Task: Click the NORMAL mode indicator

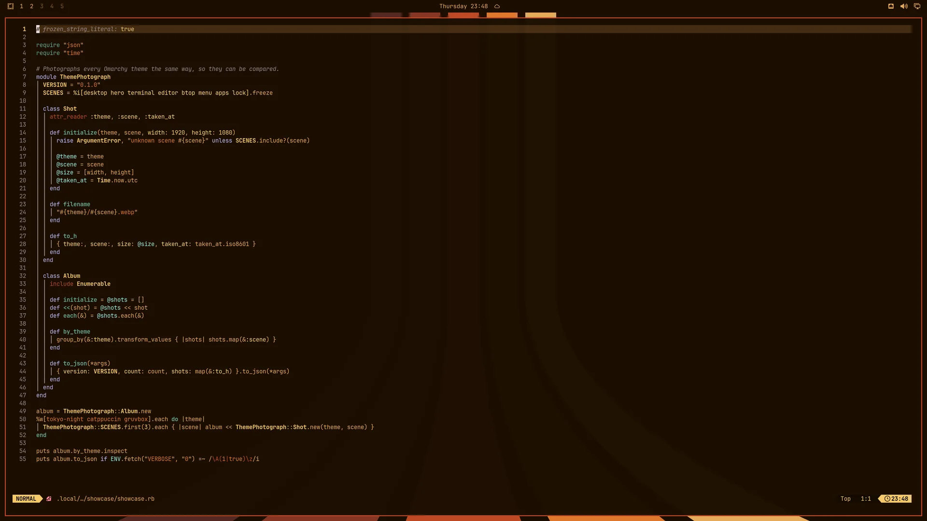Action: (26, 499)
